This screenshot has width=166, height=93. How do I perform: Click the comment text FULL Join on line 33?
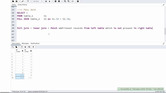(30, 10)
